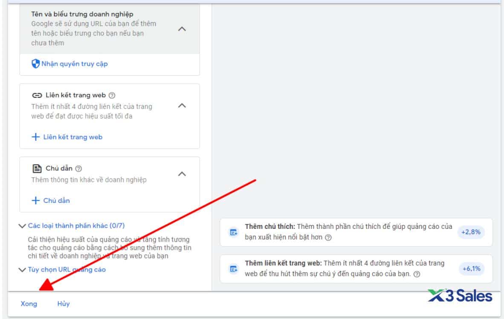This screenshot has height=319, width=504.
Task: Click the document icon beside the Chú dẫn title
Action: (37, 168)
